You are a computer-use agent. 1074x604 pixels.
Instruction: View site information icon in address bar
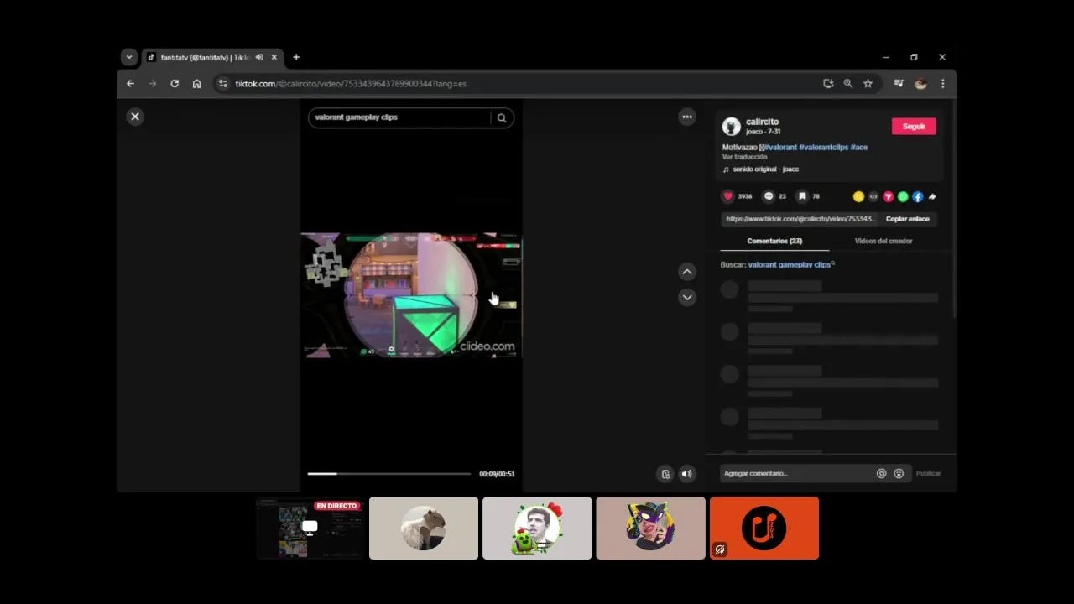click(223, 84)
